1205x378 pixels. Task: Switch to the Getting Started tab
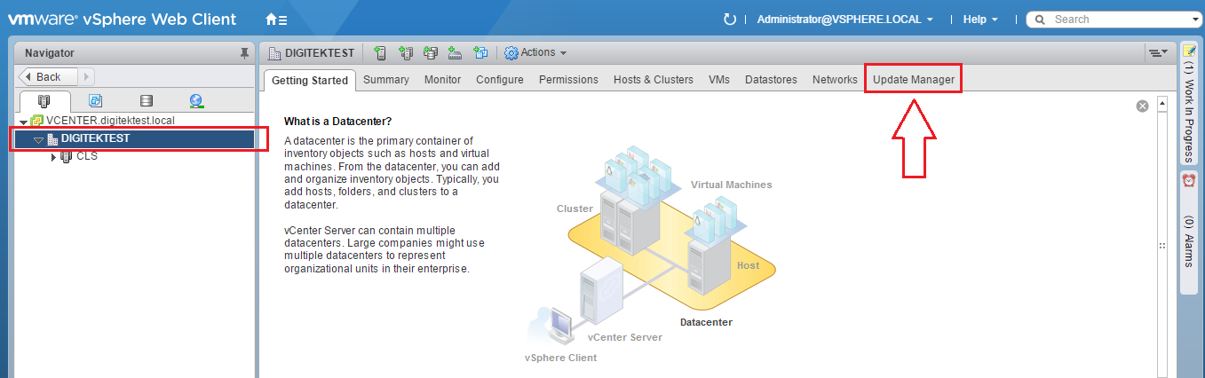(310, 80)
